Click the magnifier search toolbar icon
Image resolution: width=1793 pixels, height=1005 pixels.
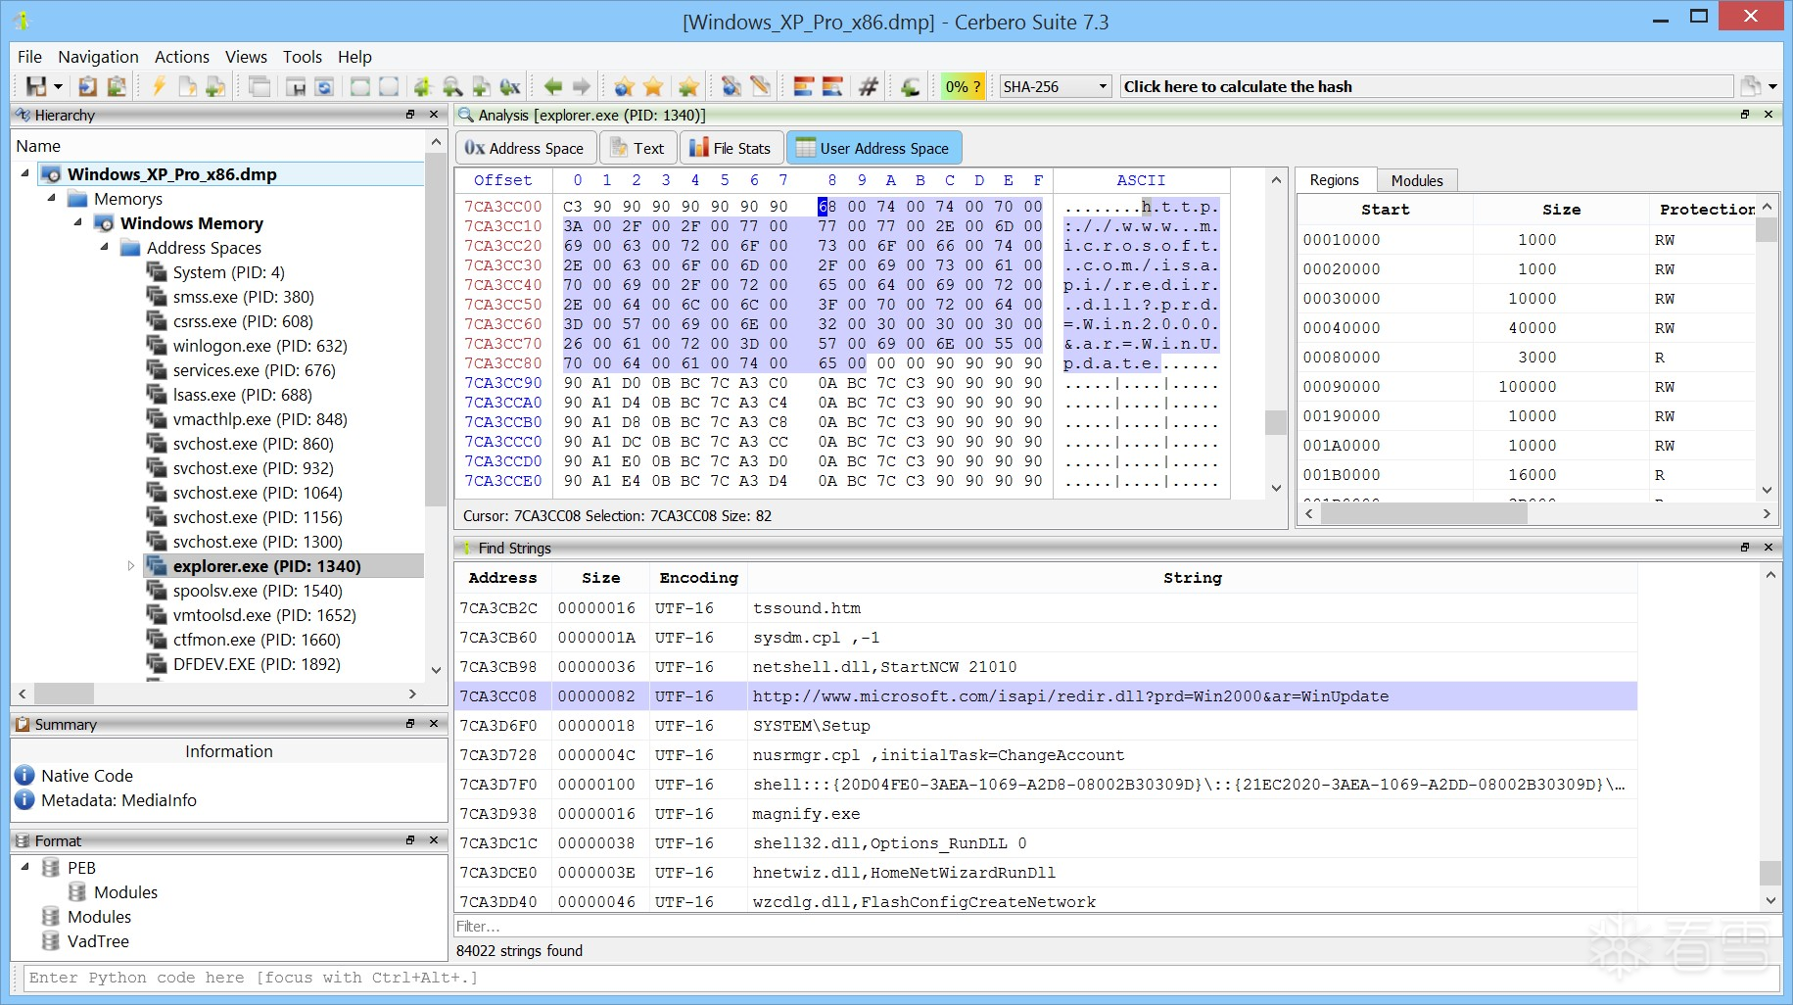(452, 87)
